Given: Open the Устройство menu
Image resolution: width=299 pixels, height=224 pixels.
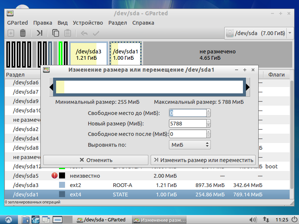Looking at the screenshot, I should 88,23.
